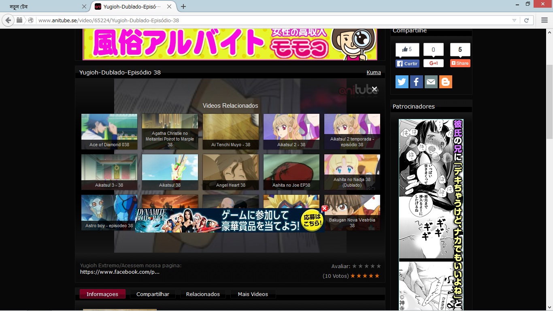
Task: Click the browser vertical scrollbar
Action: [x=549, y=101]
